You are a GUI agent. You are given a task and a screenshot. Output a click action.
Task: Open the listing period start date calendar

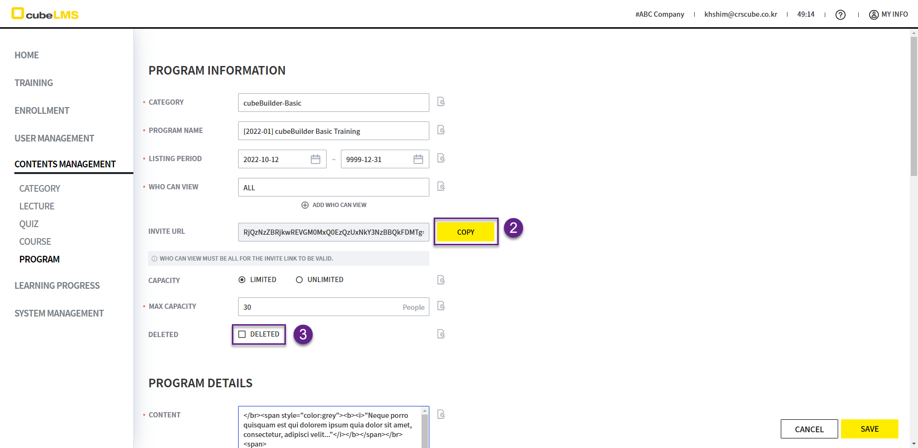[315, 159]
